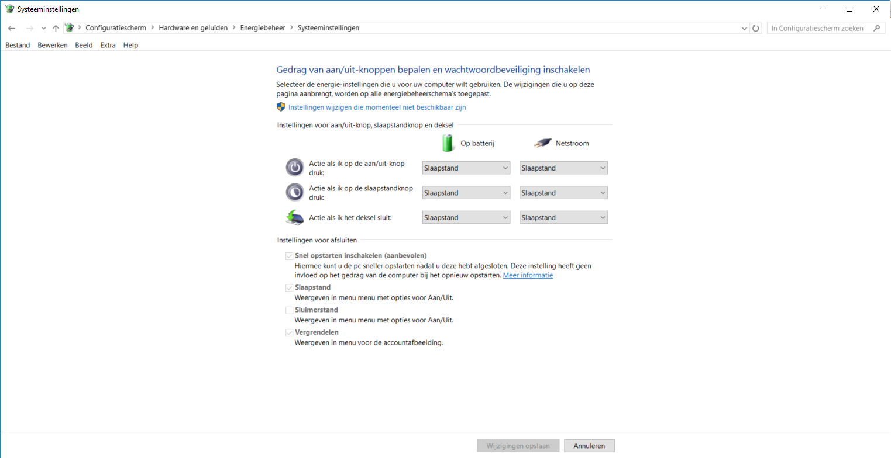Click the laptop lid close icon
This screenshot has height=458, width=891.
click(x=295, y=217)
